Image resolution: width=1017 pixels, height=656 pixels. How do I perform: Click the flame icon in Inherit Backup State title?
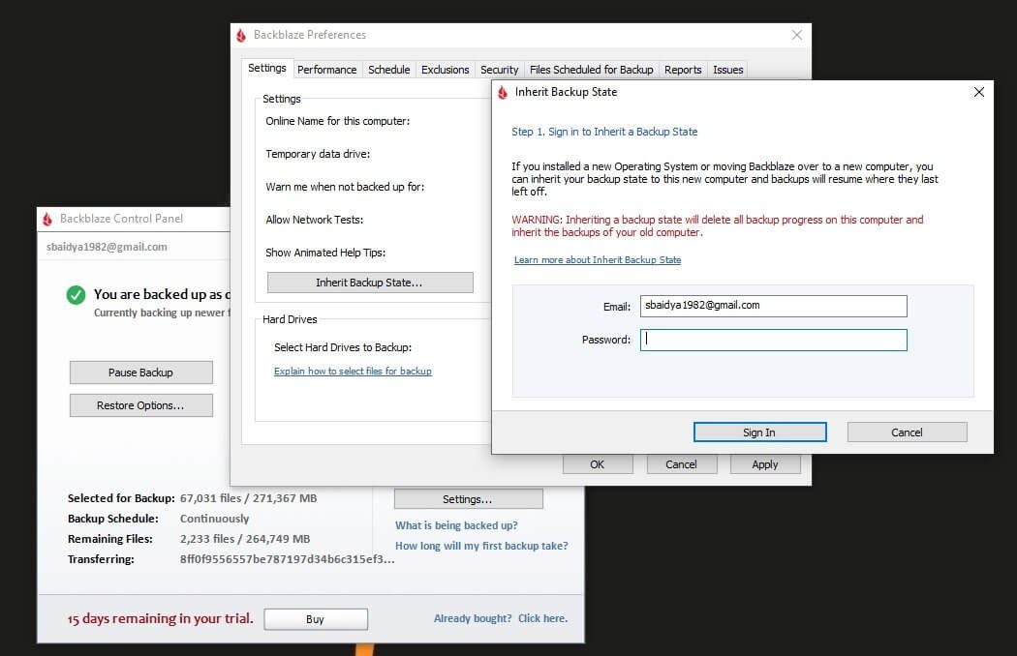pyautogui.click(x=503, y=93)
